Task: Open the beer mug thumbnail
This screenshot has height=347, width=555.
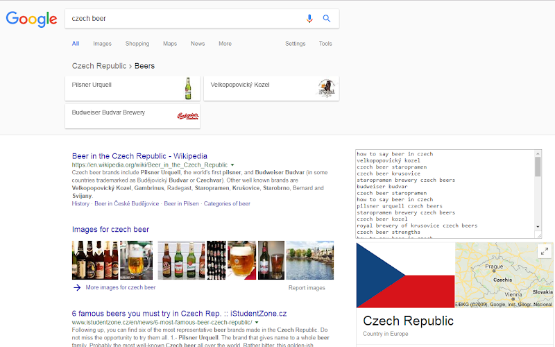Action: 136,260
